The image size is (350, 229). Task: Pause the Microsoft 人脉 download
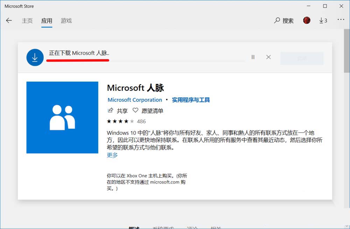coord(253,57)
